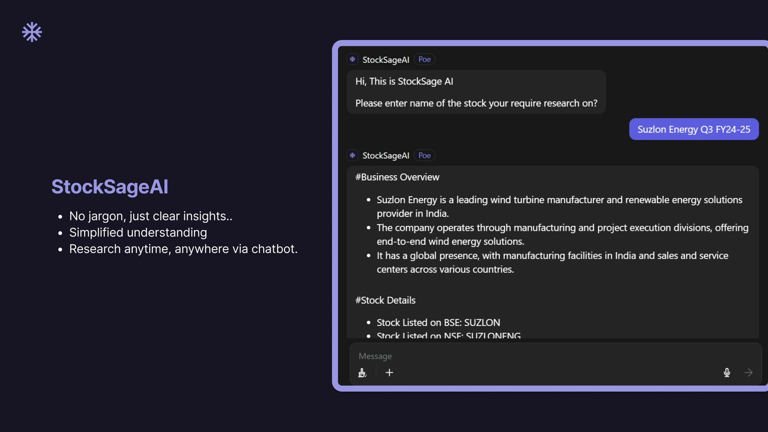Click the #Business Overview heading
Image resolution: width=768 pixels, height=432 pixels.
(x=397, y=177)
